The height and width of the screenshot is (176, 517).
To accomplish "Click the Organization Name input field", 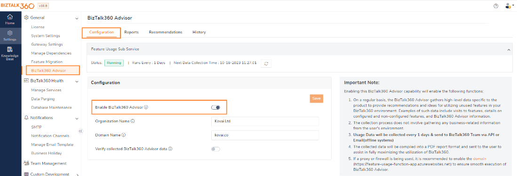I will [x=265, y=121].
